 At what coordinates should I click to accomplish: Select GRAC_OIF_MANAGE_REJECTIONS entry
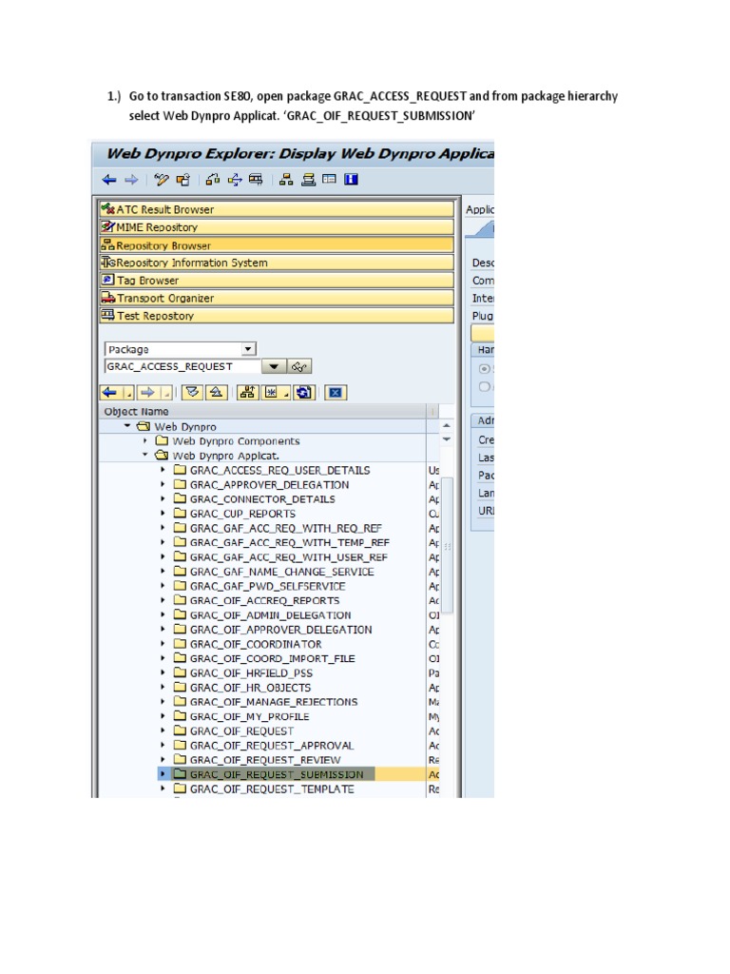274,702
